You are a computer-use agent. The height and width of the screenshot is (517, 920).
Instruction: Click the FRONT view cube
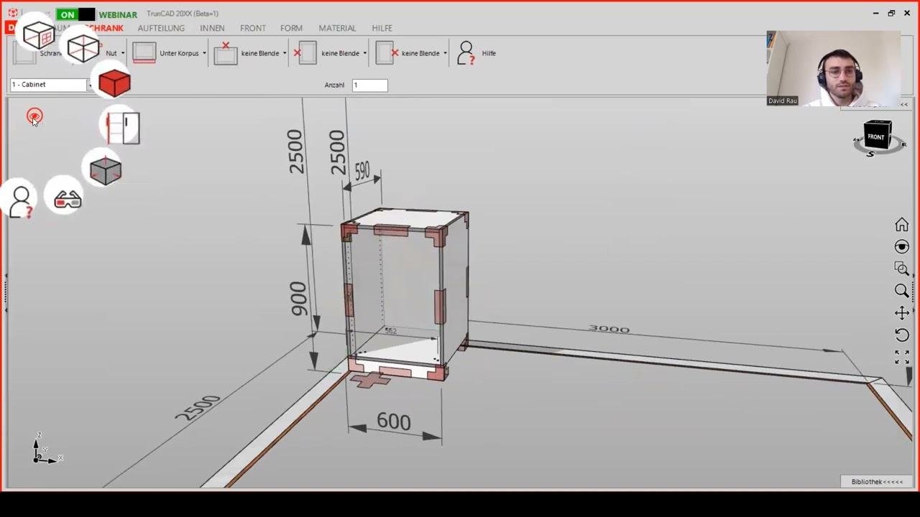tap(877, 136)
